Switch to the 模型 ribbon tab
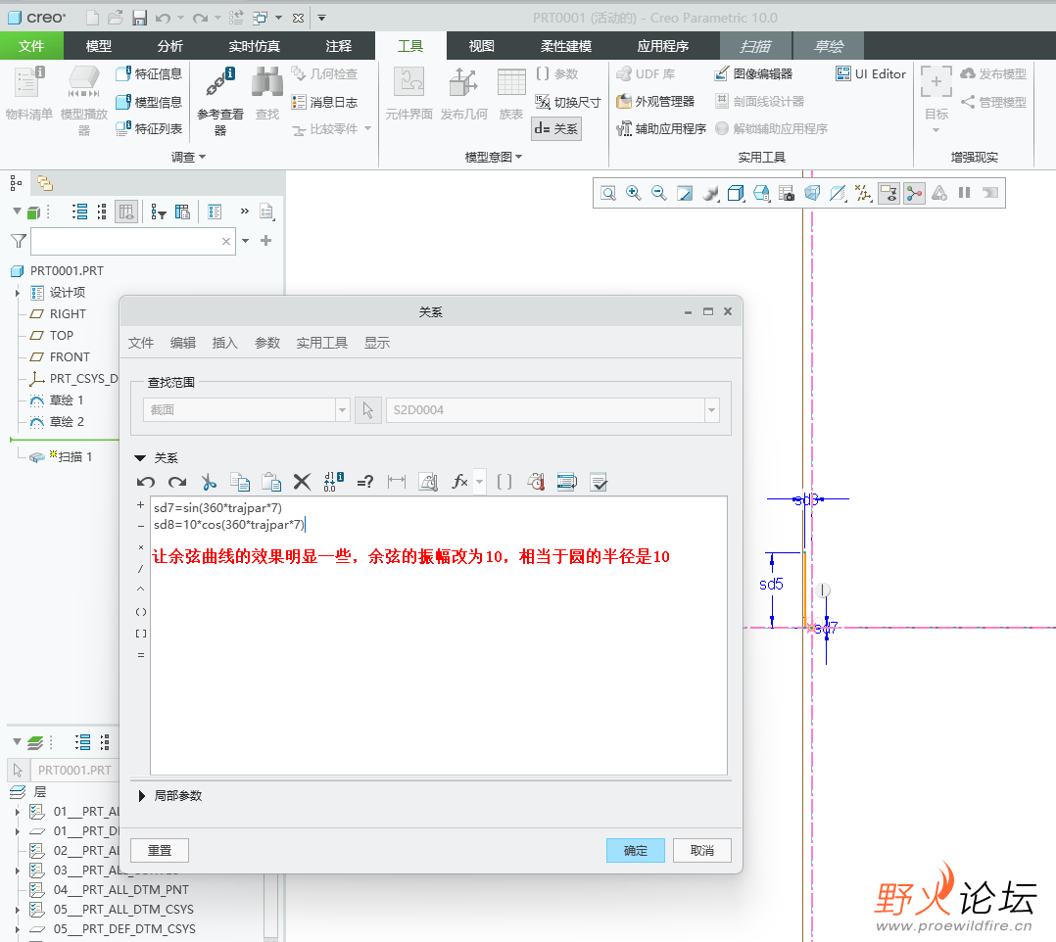The image size is (1056, 942). 99,46
